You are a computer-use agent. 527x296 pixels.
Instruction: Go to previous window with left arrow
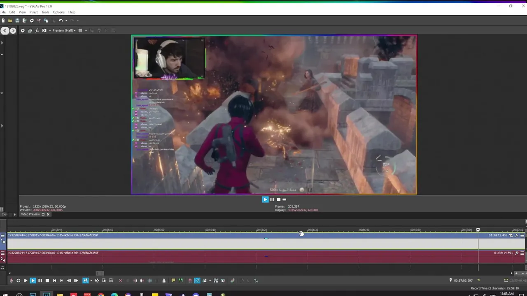(5, 30)
